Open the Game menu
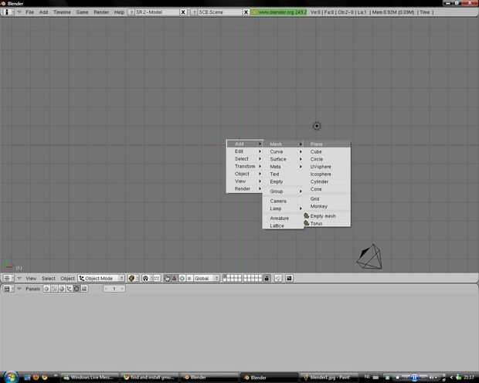Screen dimensions: 479x383 82,12
